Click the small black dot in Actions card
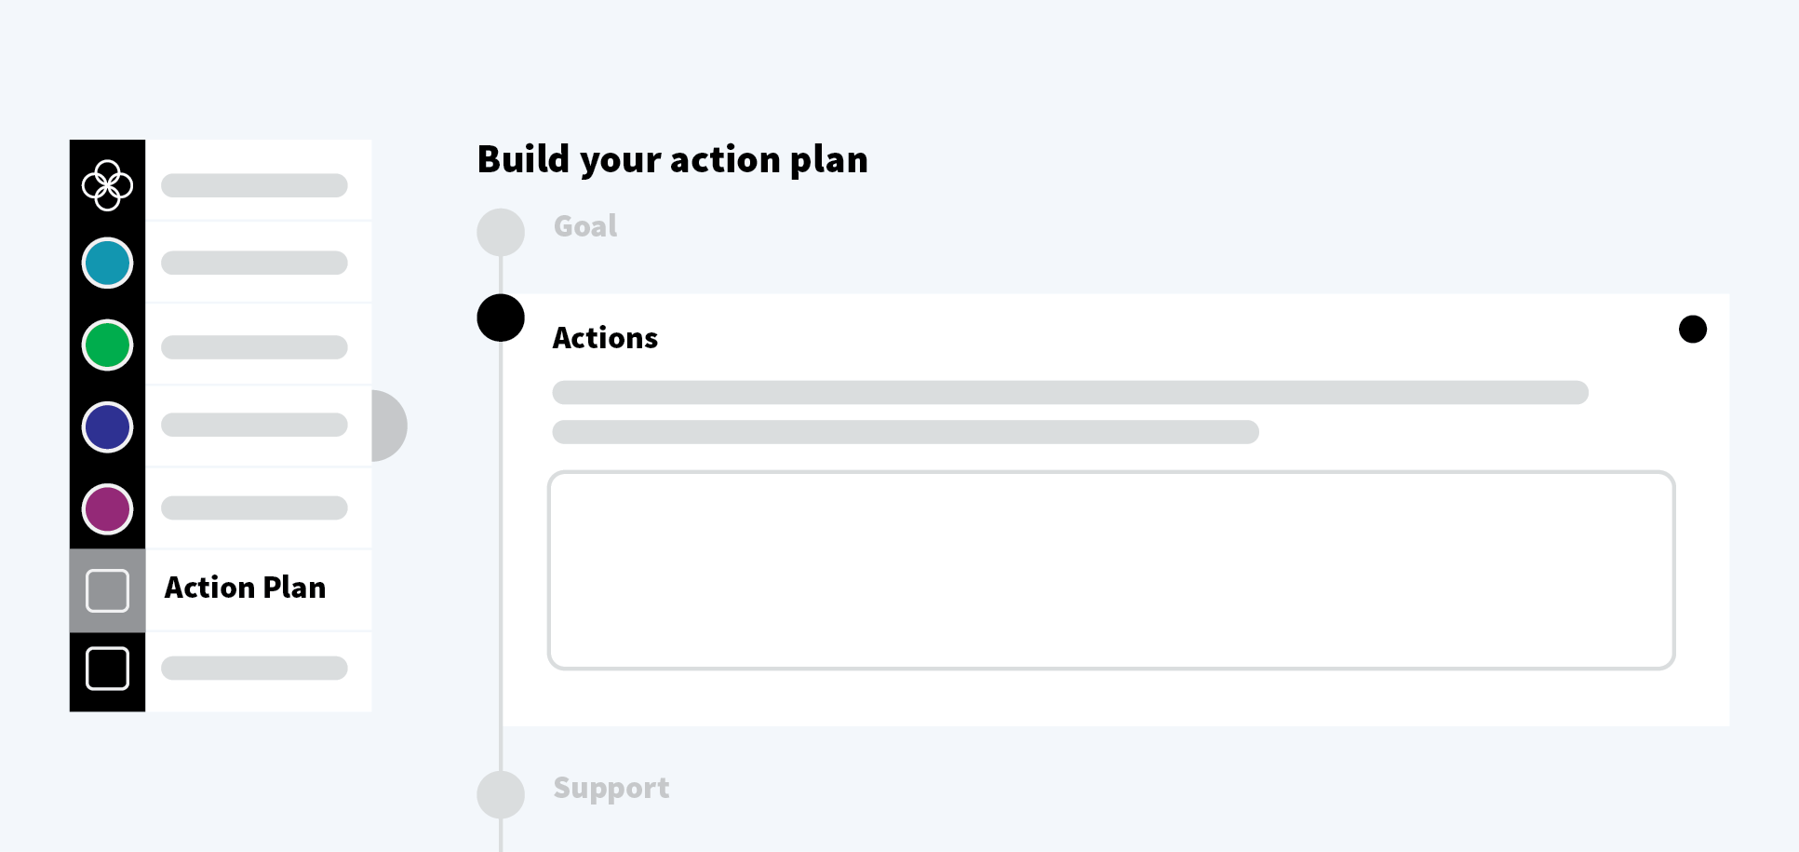 point(1692,329)
